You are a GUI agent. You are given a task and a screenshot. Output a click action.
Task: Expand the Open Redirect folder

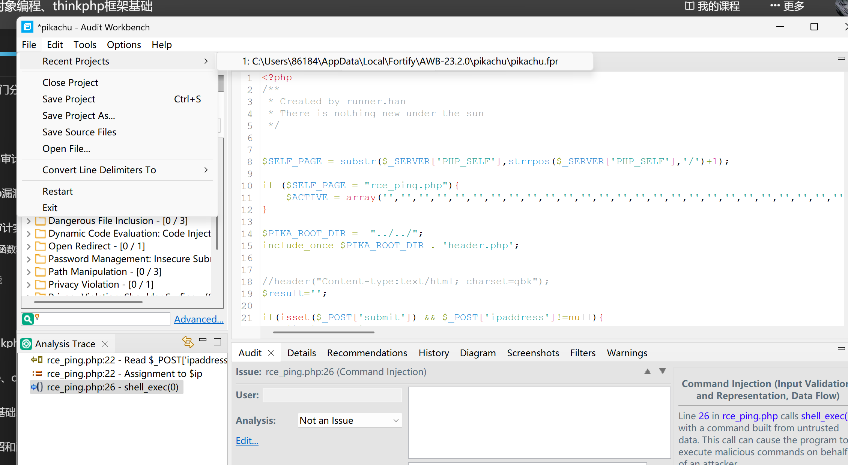coord(29,246)
